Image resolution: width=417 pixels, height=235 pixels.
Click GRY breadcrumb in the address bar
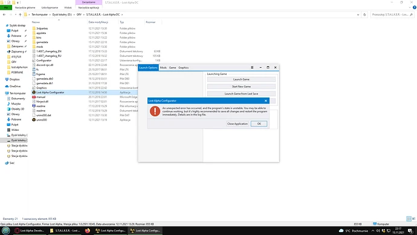point(79,15)
